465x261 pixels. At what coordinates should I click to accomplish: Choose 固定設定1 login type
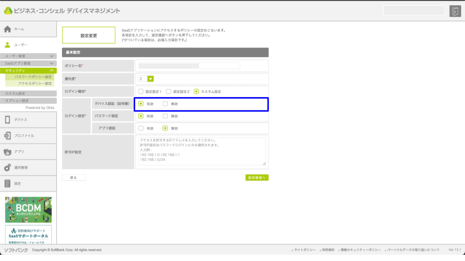(x=141, y=91)
